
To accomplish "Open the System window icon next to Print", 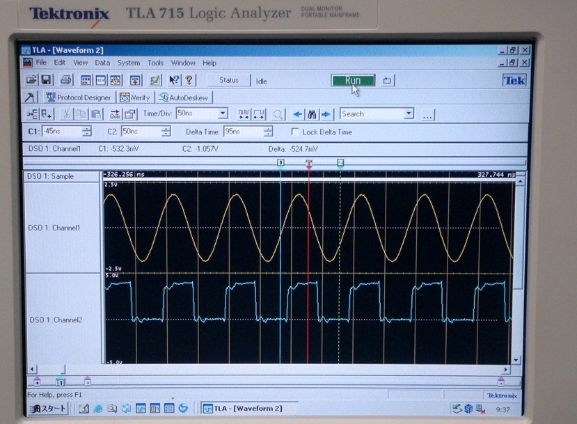I will coord(86,80).
